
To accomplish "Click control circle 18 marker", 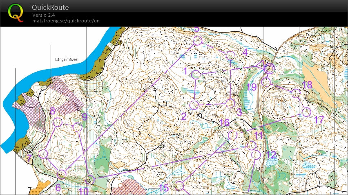I will (296, 93).
